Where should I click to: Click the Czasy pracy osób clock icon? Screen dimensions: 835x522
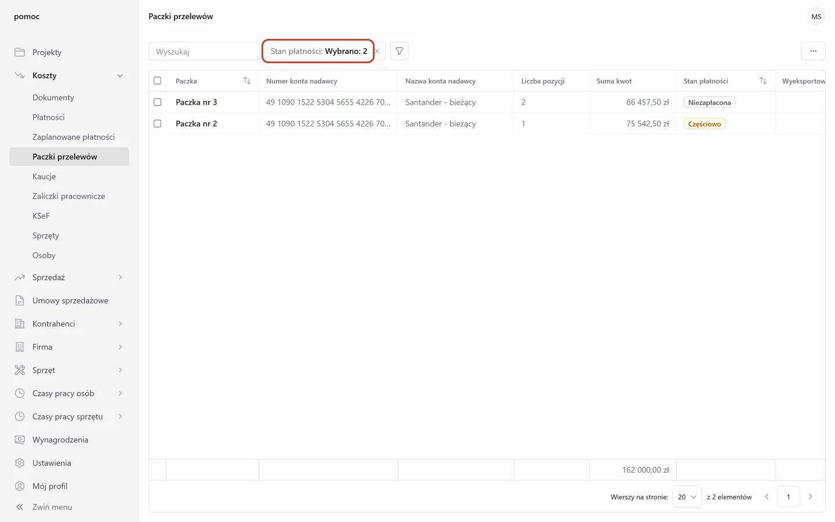[x=20, y=393]
